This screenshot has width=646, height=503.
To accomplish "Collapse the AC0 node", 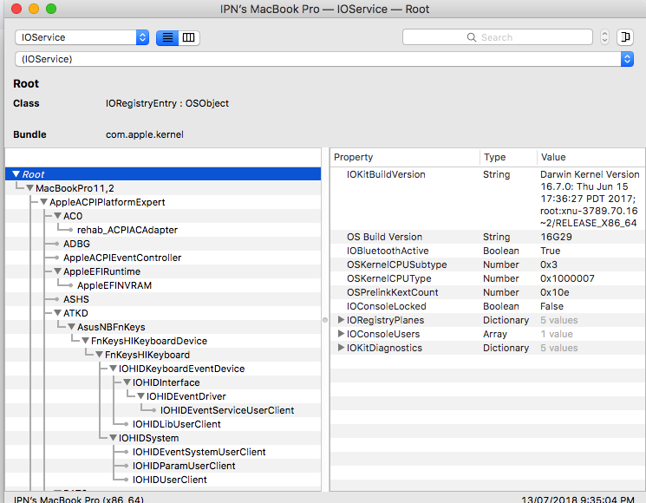I will (58, 216).
